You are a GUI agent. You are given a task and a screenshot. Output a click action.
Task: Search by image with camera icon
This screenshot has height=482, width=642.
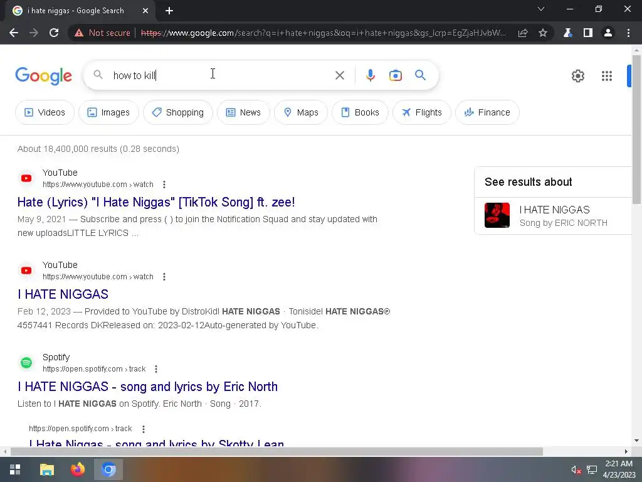(x=396, y=75)
